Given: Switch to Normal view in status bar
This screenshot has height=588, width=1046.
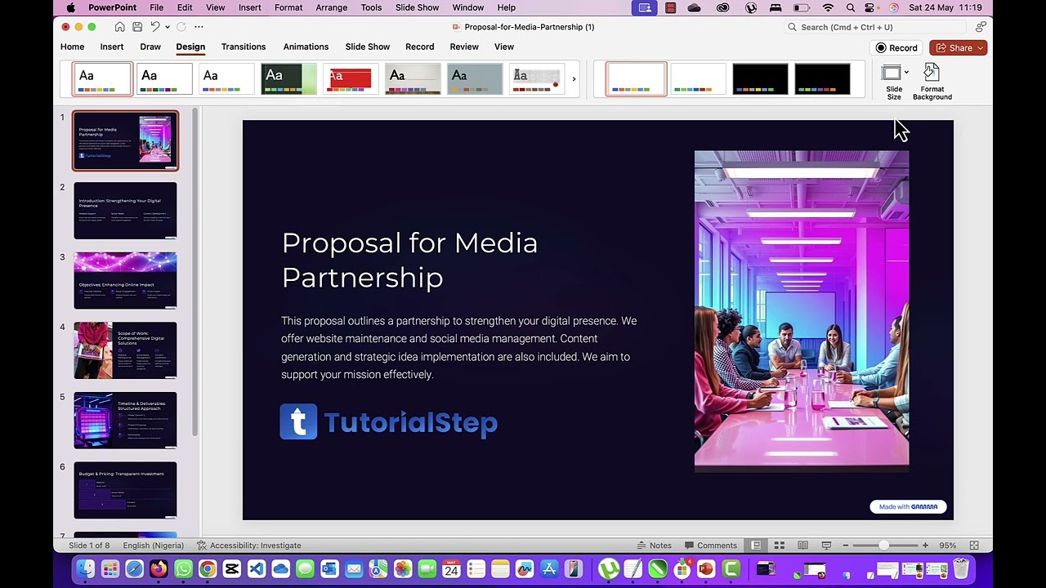Looking at the screenshot, I should (x=756, y=546).
